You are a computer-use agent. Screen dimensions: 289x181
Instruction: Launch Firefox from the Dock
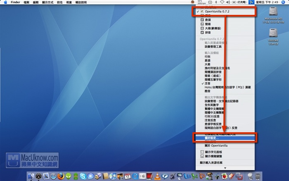(x=61, y=176)
